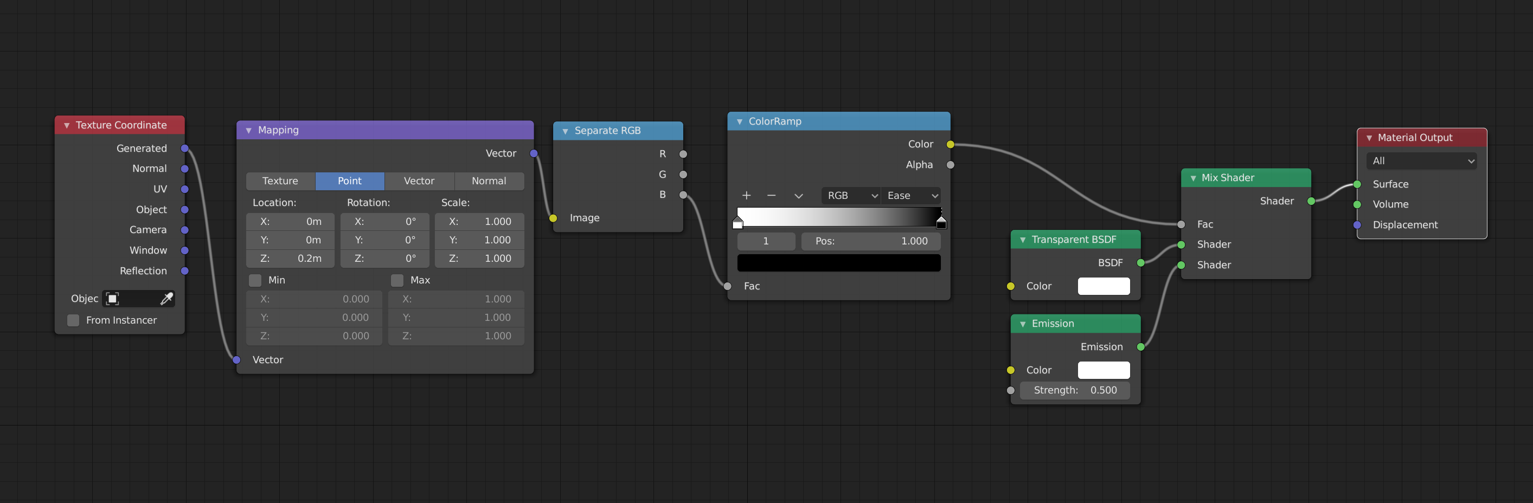The width and height of the screenshot is (1533, 503).
Task: Select the Normal mapping type tab
Action: [489, 182]
